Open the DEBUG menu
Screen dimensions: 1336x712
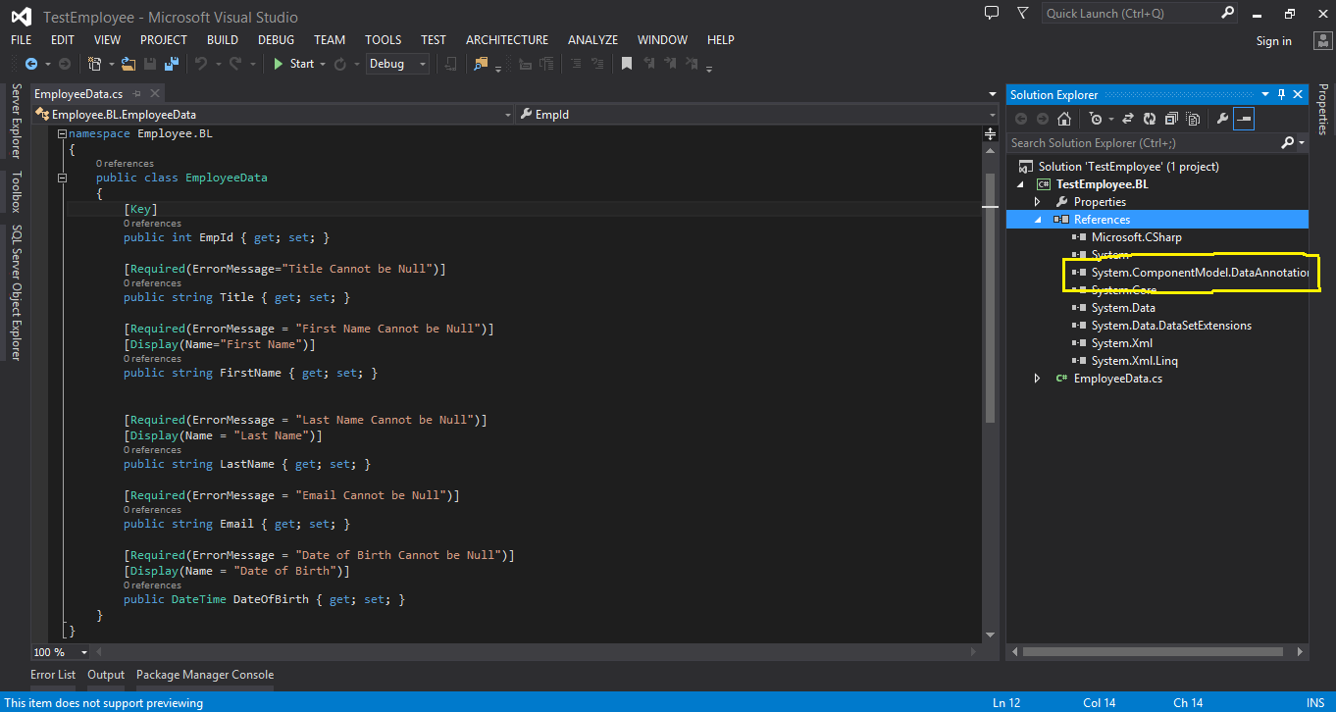click(x=276, y=39)
